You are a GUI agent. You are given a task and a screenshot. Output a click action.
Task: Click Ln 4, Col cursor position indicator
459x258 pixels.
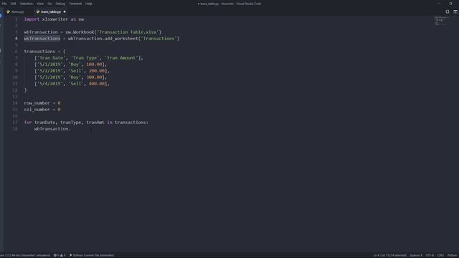click(389, 255)
